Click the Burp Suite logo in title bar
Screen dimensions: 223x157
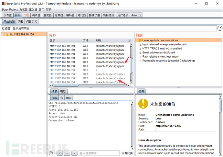point(4,4)
